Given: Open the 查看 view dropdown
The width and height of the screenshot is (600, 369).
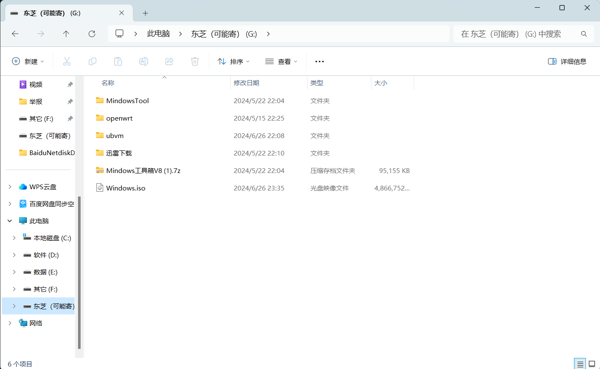Looking at the screenshot, I should point(281,61).
